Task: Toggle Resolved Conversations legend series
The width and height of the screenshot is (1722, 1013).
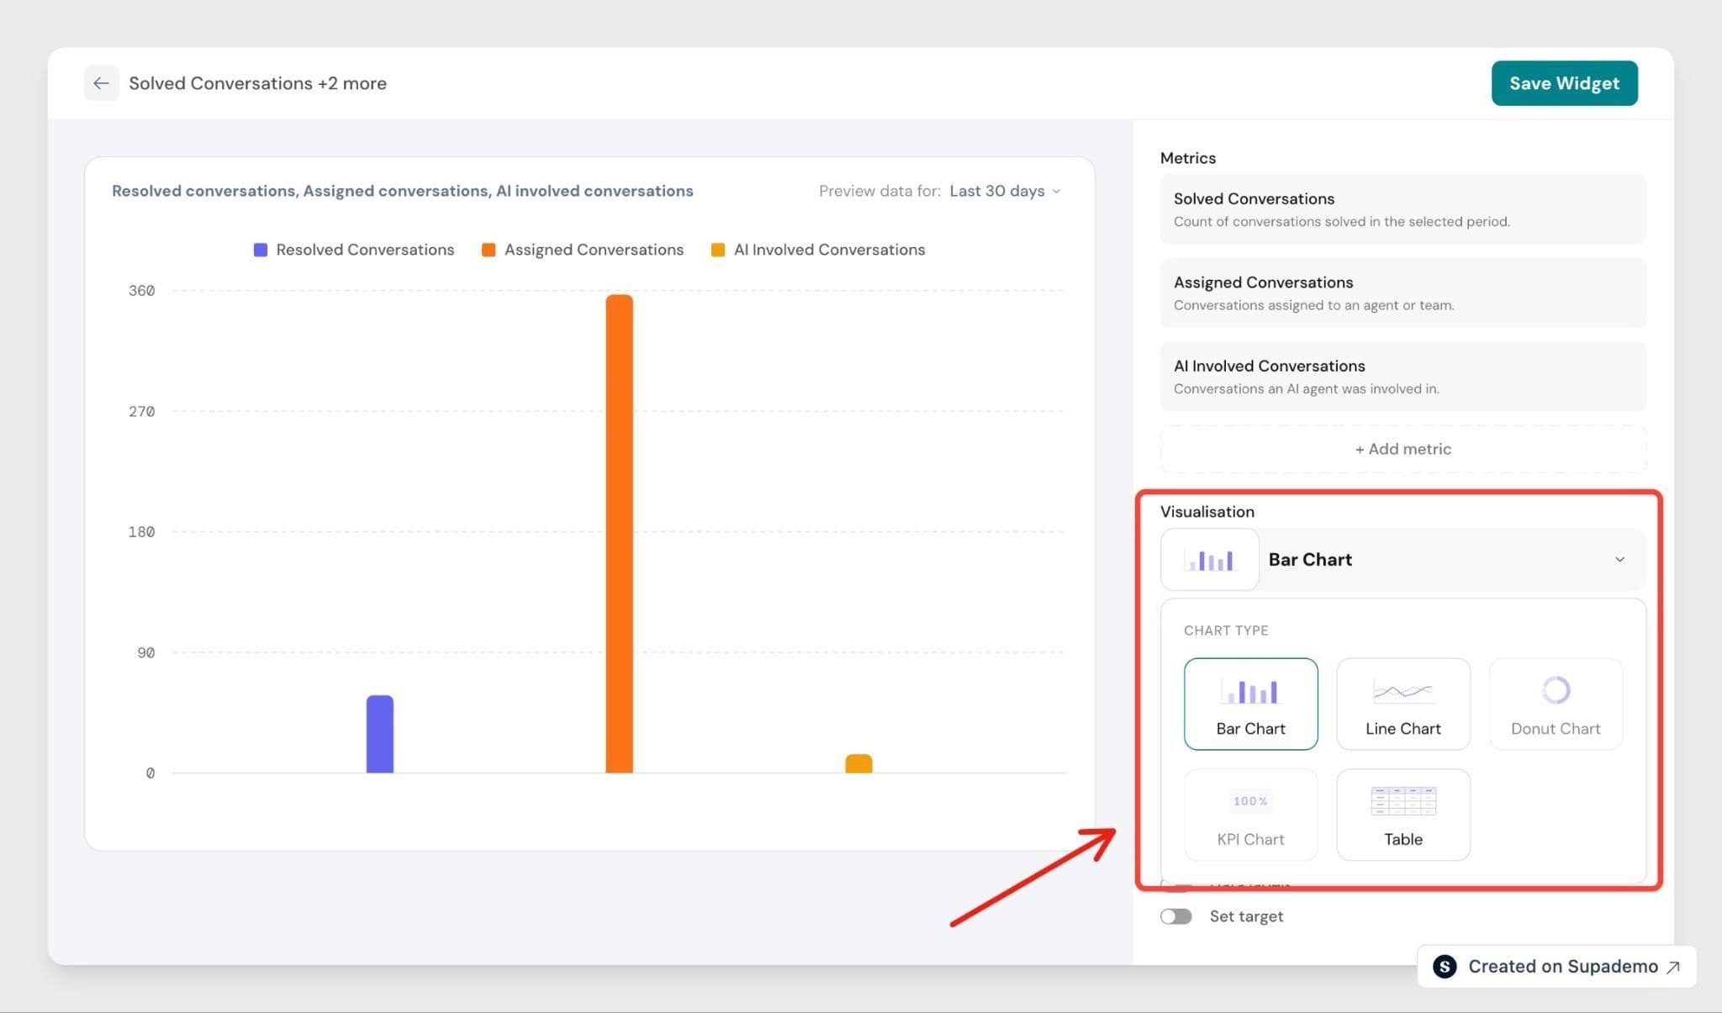Action: tap(354, 250)
